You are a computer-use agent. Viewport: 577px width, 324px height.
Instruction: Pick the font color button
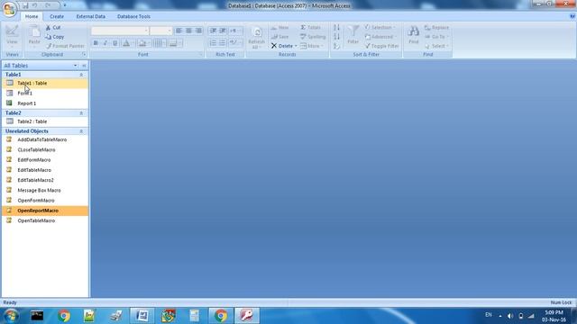127,43
